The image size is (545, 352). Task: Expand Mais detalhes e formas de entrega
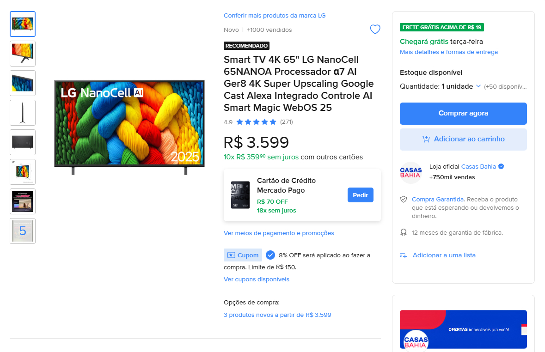pyautogui.click(x=448, y=52)
